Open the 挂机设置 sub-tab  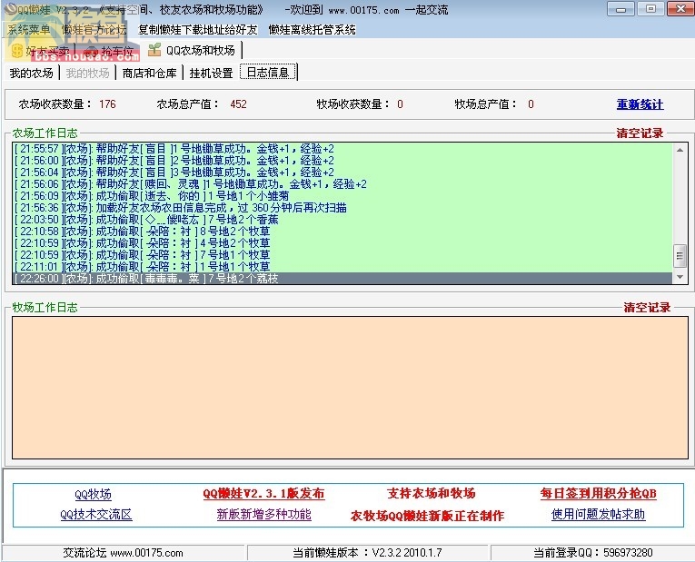click(212, 73)
